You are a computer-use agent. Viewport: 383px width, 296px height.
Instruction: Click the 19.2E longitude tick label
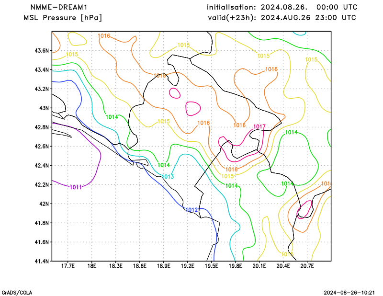click(188, 266)
